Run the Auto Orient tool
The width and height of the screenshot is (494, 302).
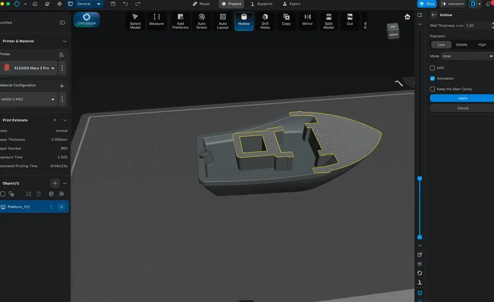point(201,21)
